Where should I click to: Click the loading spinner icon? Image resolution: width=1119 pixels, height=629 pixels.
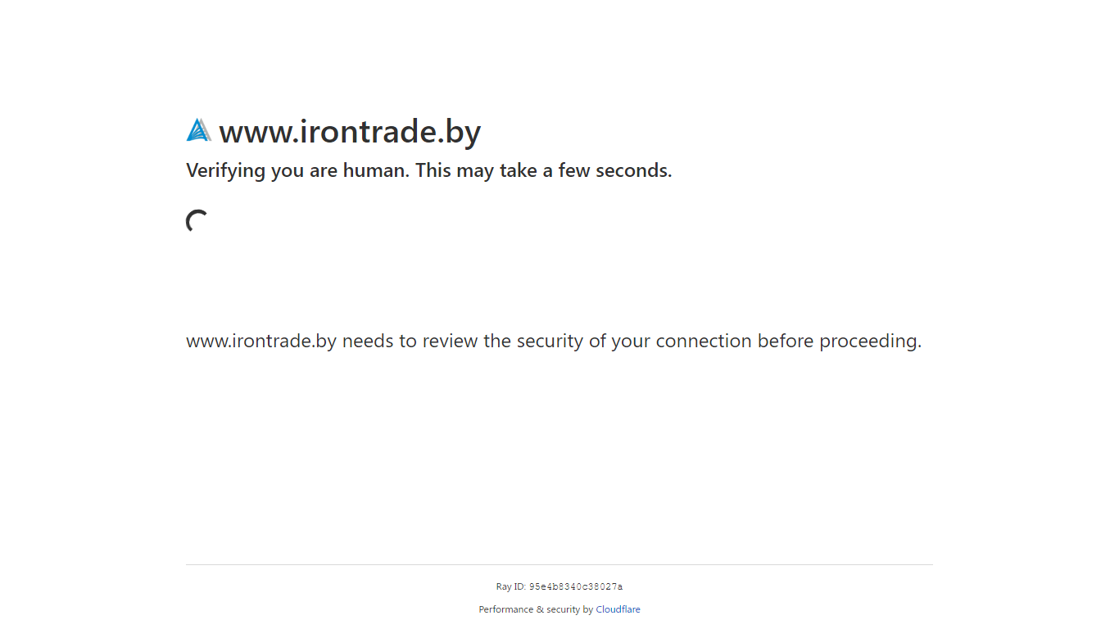tap(197, 221)
